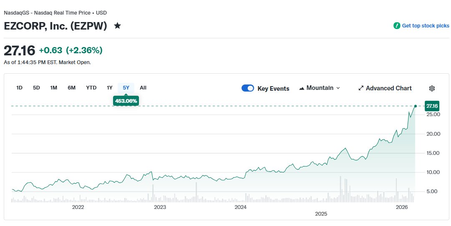Viewport: 451px width, 226px height.
Task: Click the green Get top stock picks icon
Action: click(397, 26)
